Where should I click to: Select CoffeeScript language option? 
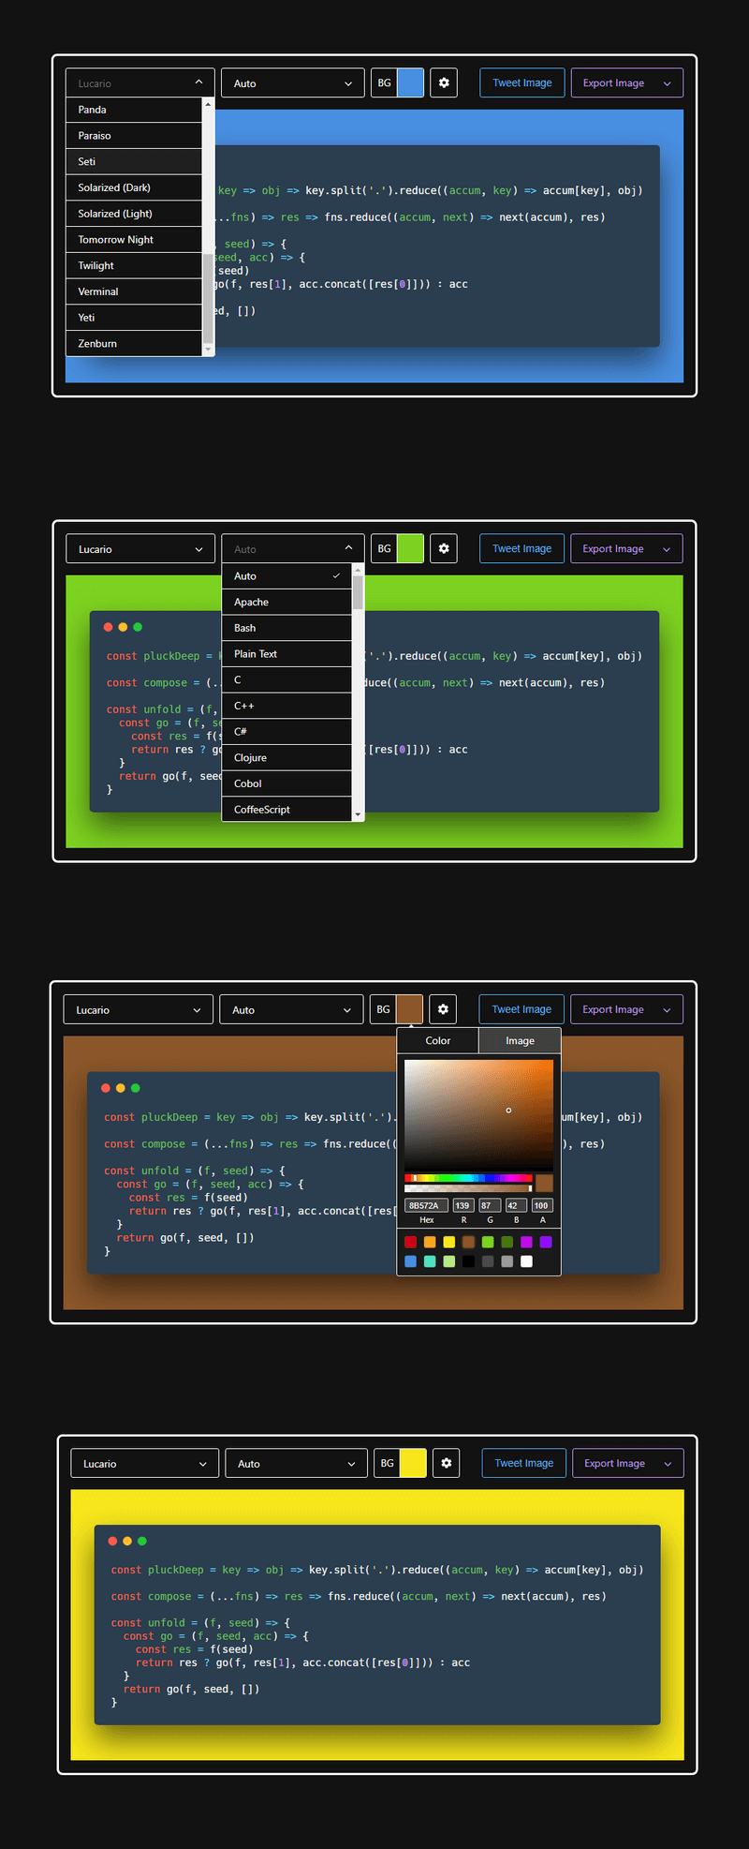point(286,810)
